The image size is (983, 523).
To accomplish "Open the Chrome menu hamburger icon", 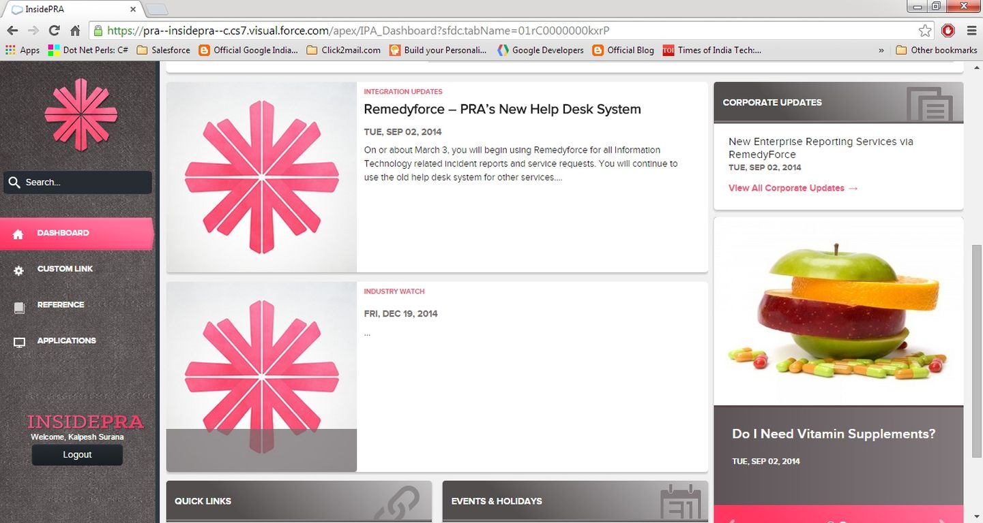I will pyautogui.click(x=971, y=31).
